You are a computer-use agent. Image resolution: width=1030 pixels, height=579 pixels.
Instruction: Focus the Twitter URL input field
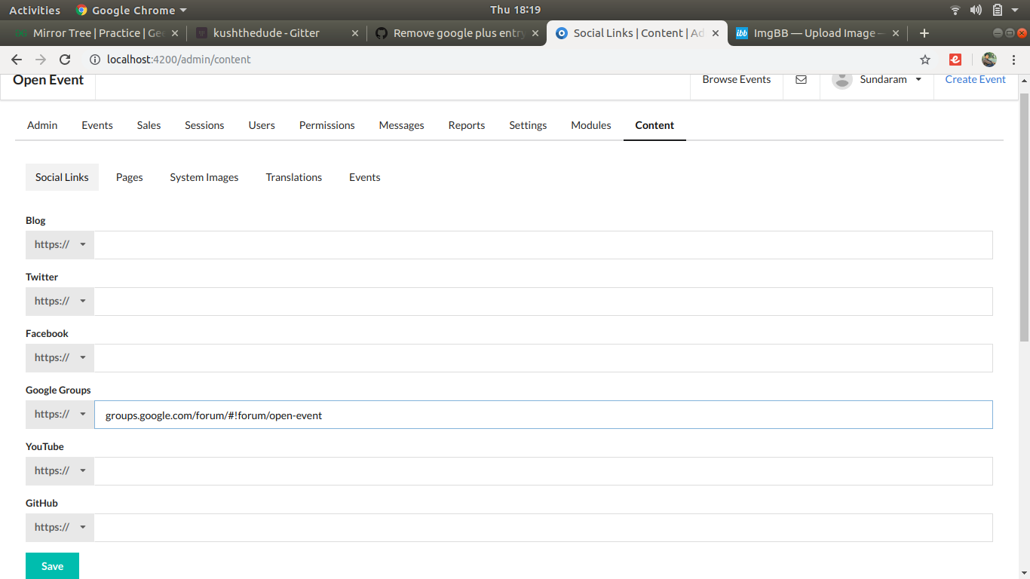pyautogui.click(x=543, y=302)
